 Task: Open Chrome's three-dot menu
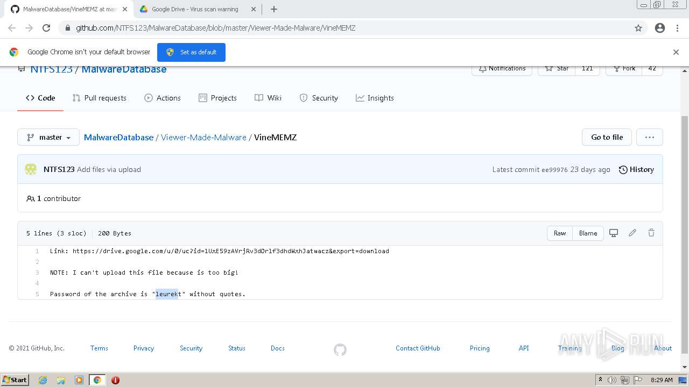[677, 28]
